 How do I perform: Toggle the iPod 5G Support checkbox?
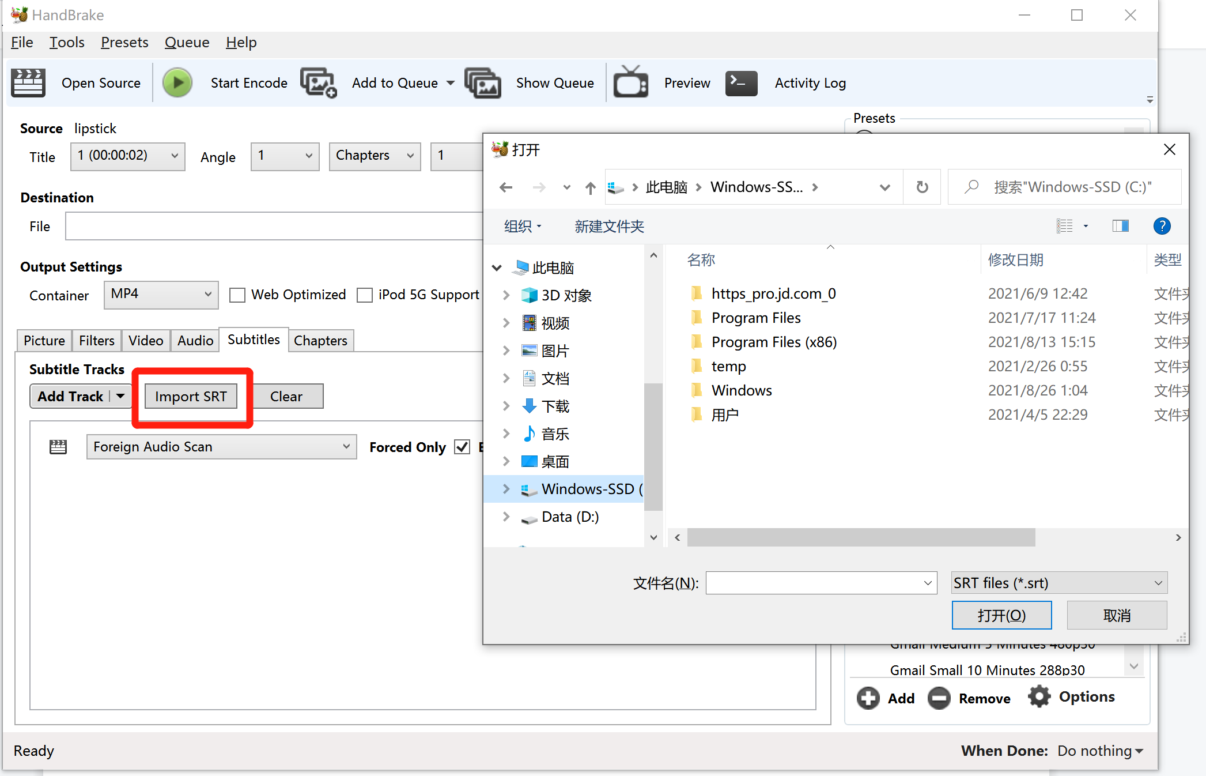(365, 295)
